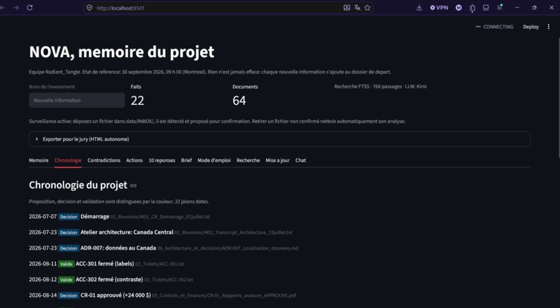
Task: Click the browser forward arrow
Action: tap(16, 8)
